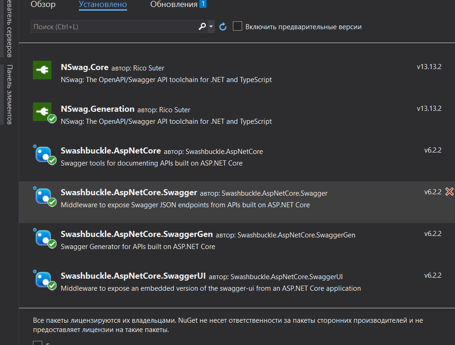The image size is (455, 345).
Task: Click the search magnifier icon
Action: coord(202,26)
